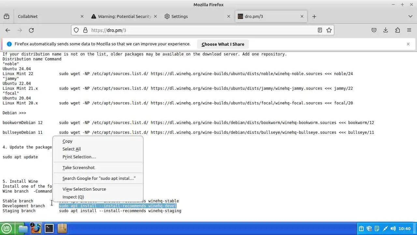Choose Print Selection… in the context menu
Viewport: 417px width, 235px height.
click(x=98, y=157)
